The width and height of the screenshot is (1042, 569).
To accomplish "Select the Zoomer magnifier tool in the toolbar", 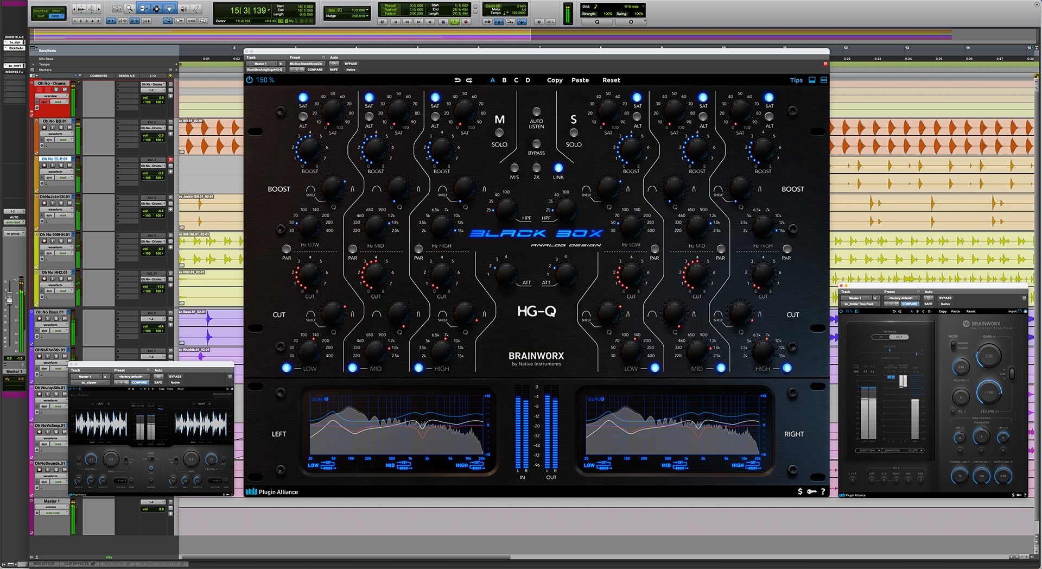I will [129, 9].
